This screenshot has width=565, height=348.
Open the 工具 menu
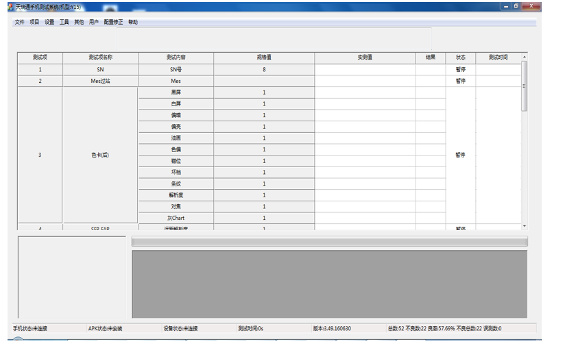click(64, 22)
